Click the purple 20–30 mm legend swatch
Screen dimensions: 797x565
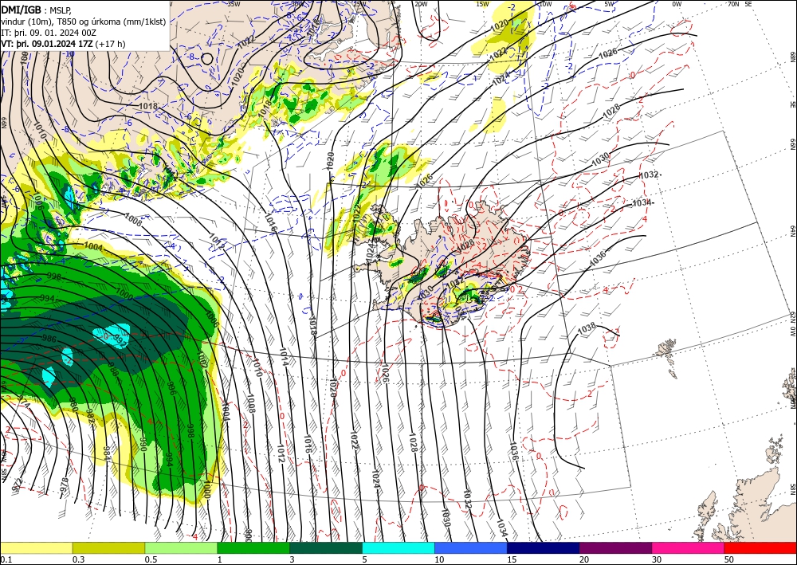pos(615,547)
